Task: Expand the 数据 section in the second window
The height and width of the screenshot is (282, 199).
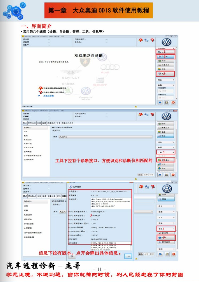Action: coord(166,147)
